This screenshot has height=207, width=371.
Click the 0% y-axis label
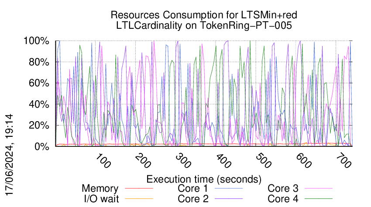[42, 146]
